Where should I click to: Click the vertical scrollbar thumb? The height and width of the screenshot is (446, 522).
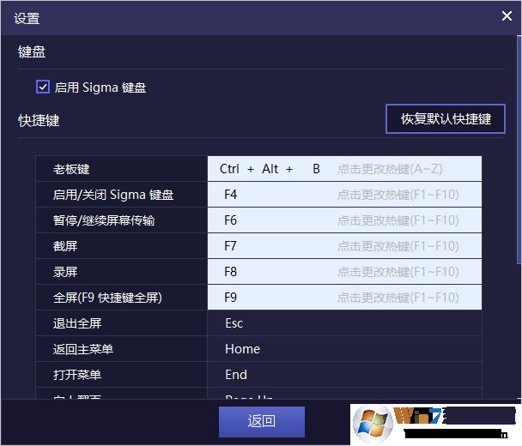pos(519,149)
